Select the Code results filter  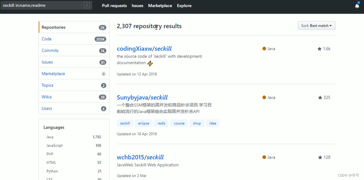point(74,39)
